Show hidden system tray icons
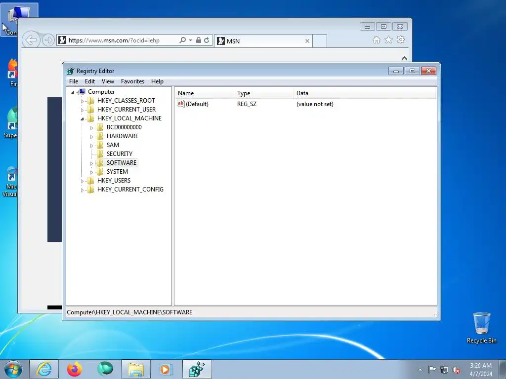The image size is (506, 379). coord(420,370)
